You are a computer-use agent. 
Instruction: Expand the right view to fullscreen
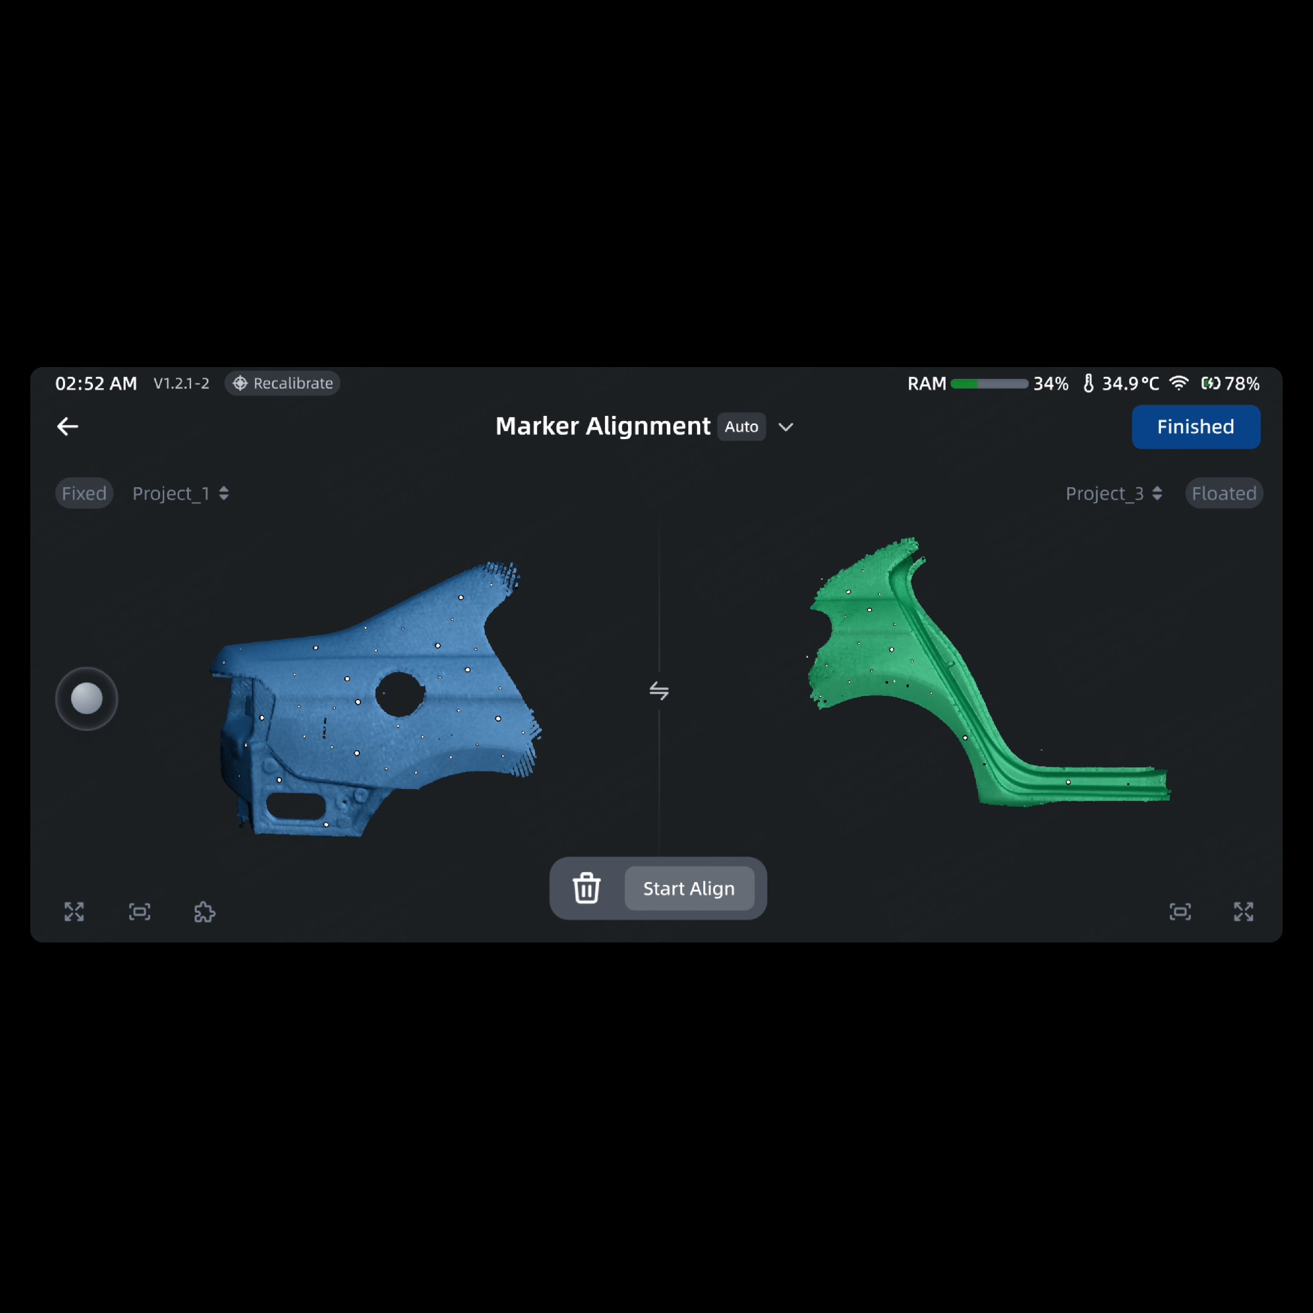(1243, 911)
